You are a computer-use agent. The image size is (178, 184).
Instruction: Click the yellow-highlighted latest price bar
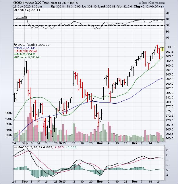tap(163, 48)
